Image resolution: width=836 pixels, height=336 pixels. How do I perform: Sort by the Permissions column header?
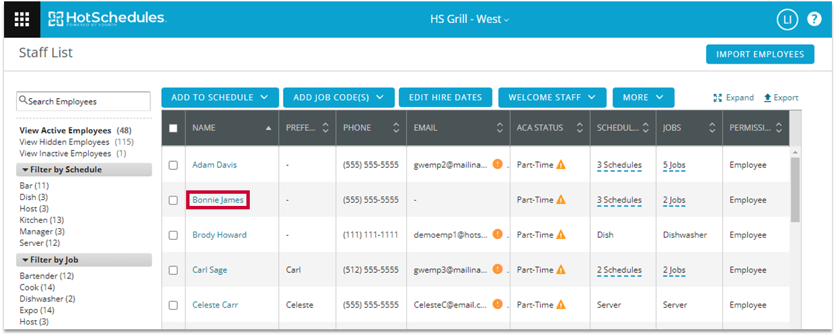click(x=755, y=127)
